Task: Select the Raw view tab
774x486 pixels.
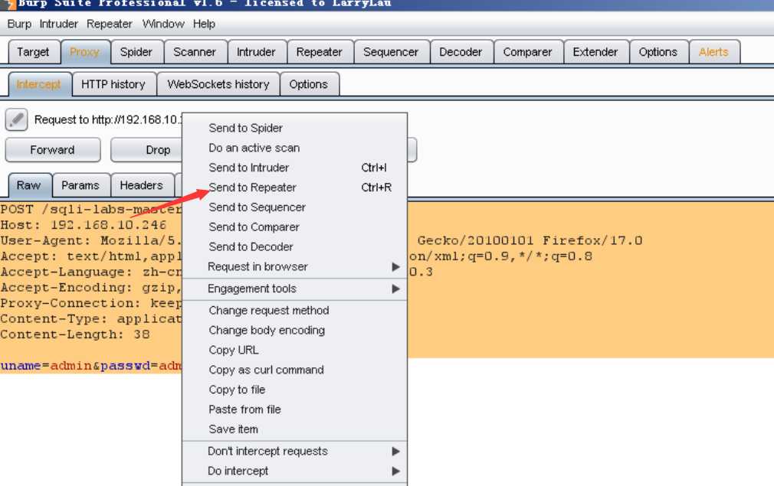Action: click(x=28, y=185)
